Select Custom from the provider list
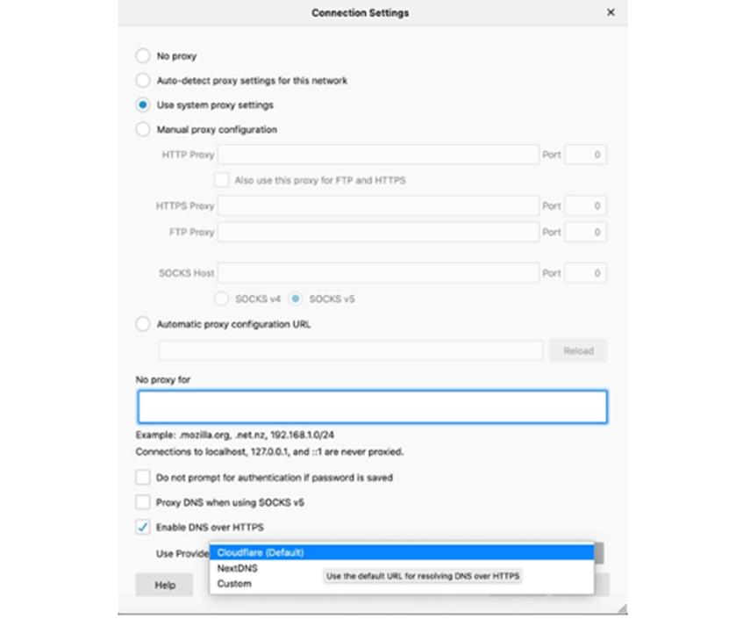 point(234,583)
